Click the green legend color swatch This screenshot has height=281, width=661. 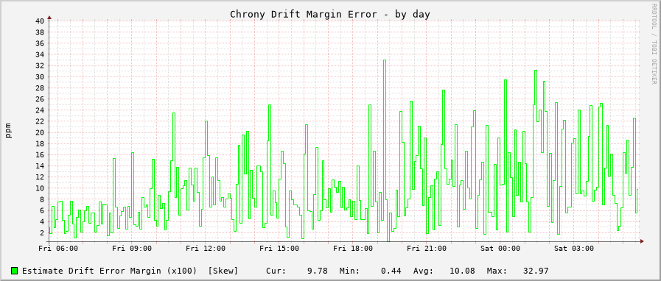15,271
